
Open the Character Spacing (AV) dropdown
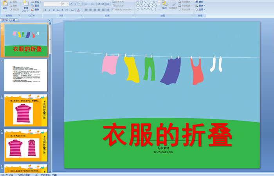[67, 10]
